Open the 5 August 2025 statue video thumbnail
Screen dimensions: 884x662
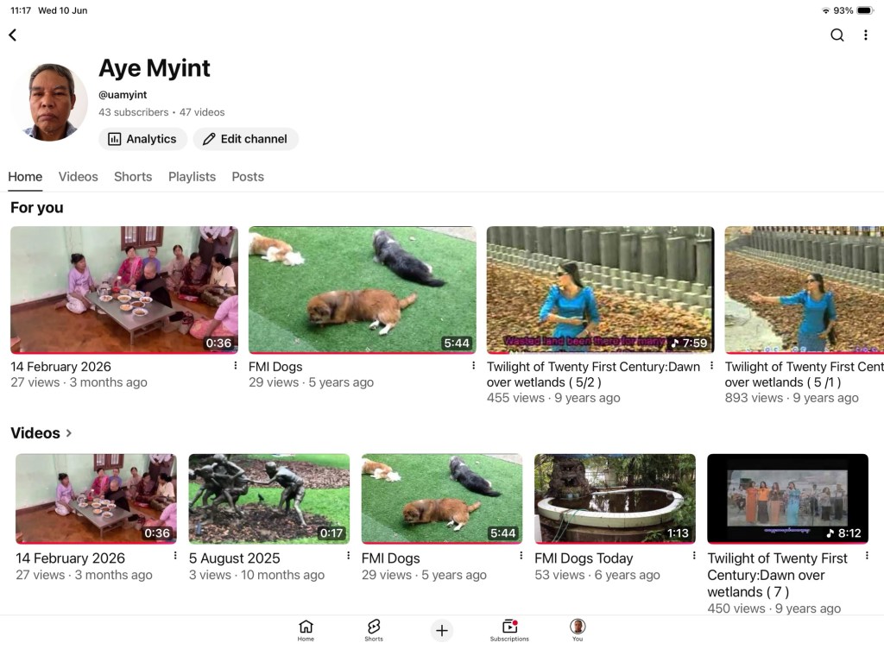coord(269,499)
